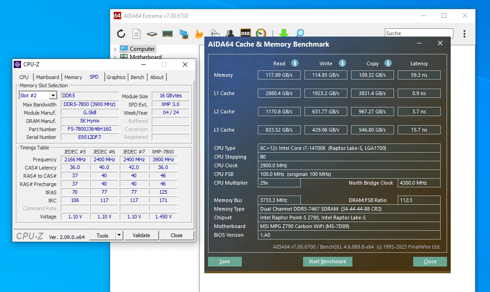The width and height of the screenshot is (490, 292).
Task: Click the CPU Type i7-14700K field
Action: [349, 148]
